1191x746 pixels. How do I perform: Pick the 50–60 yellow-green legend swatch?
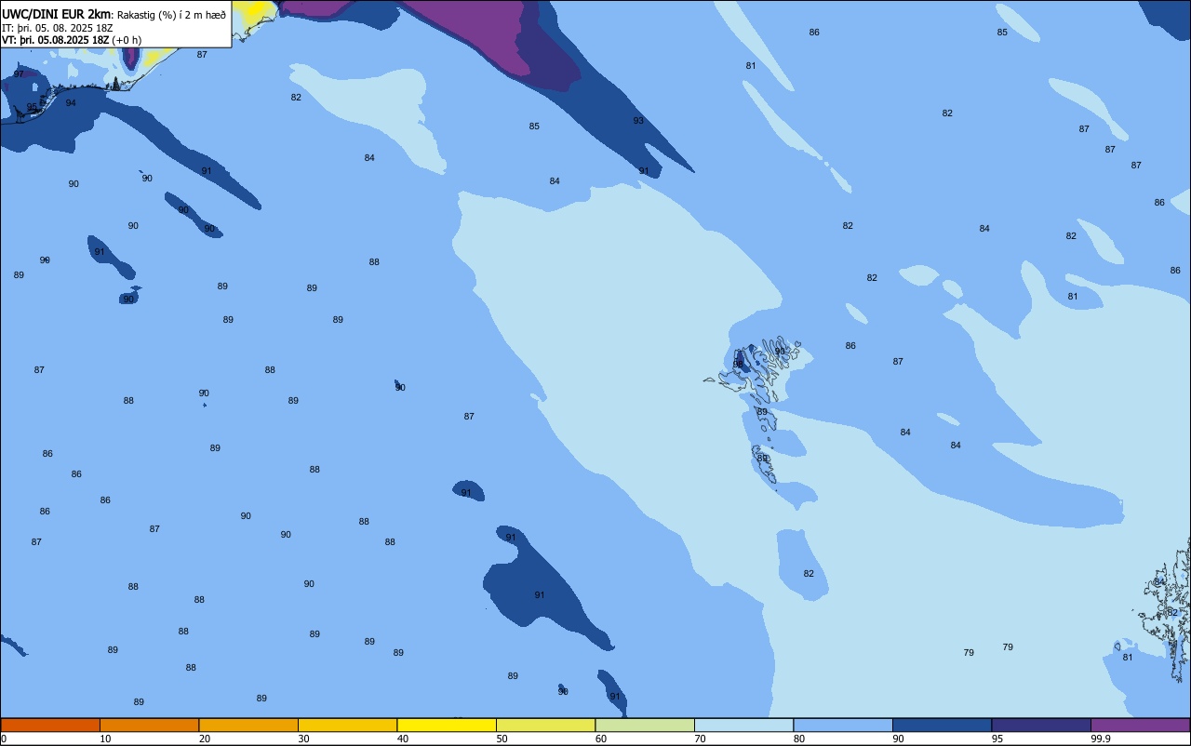point(545,725)
